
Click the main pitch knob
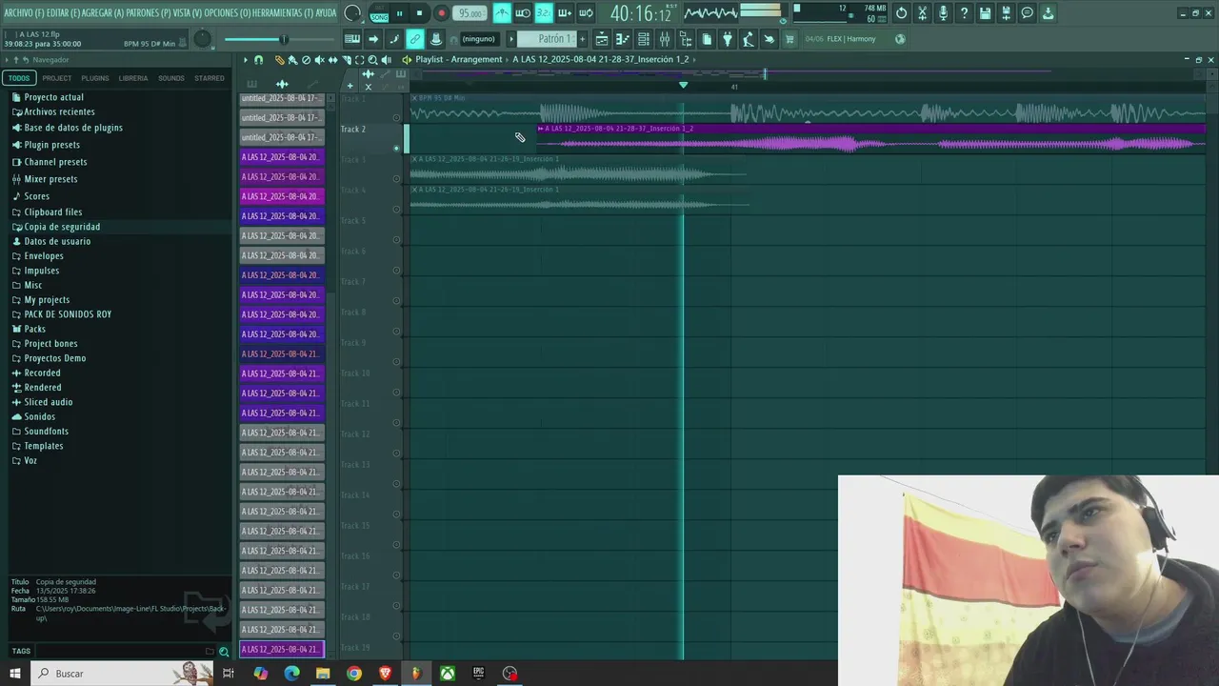pos(203,39)
